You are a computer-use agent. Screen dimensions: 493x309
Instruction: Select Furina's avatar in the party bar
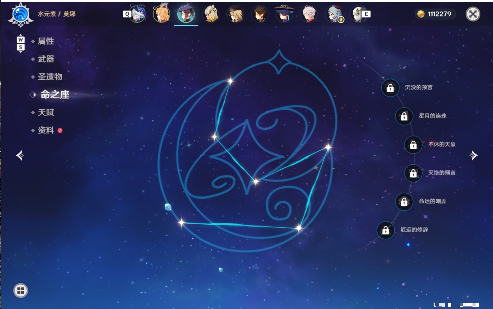pyautogui.click(x=138, y=14)
